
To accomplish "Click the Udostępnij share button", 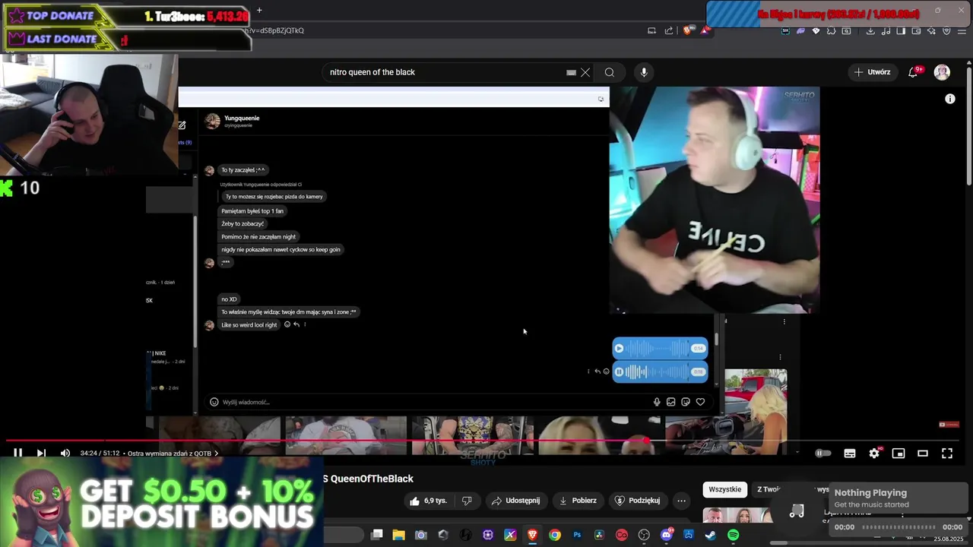I will (x=516, y=501).
